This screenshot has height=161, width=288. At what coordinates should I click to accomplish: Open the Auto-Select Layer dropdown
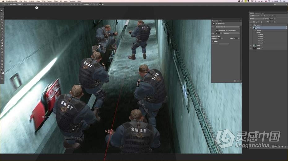pos(20,4)
